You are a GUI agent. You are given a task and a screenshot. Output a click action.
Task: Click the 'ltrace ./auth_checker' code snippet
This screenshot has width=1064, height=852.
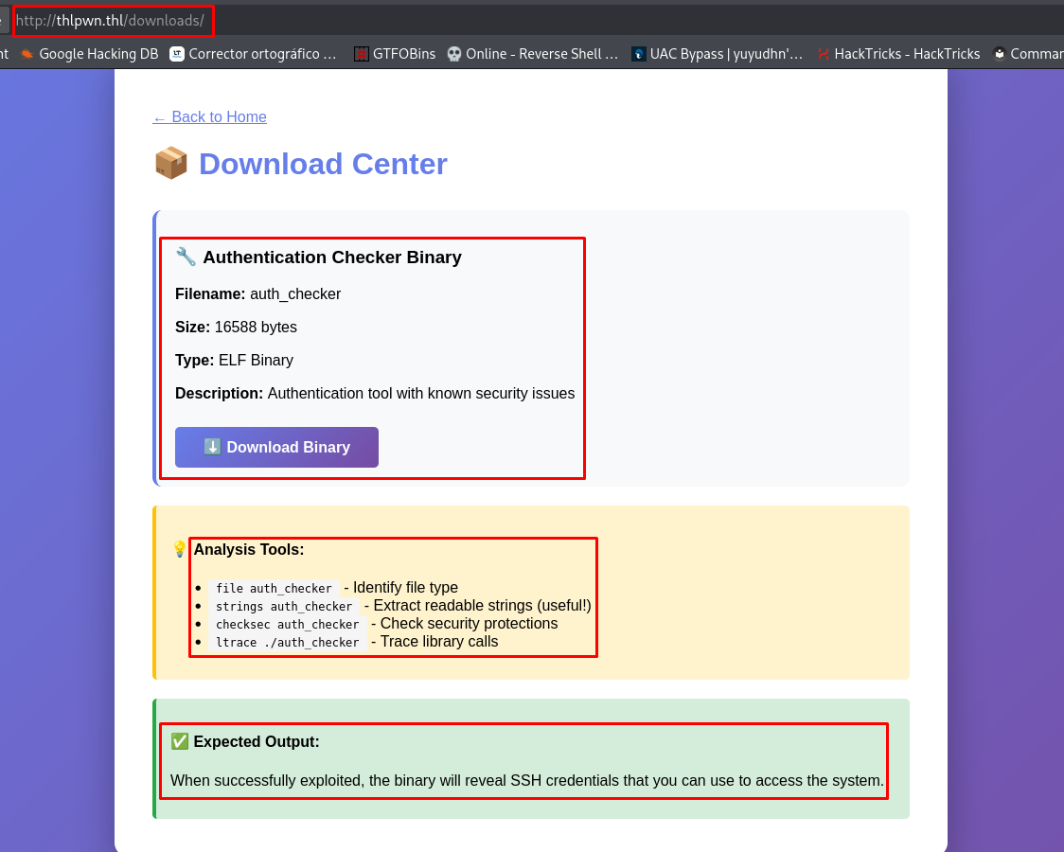[287, 643]
